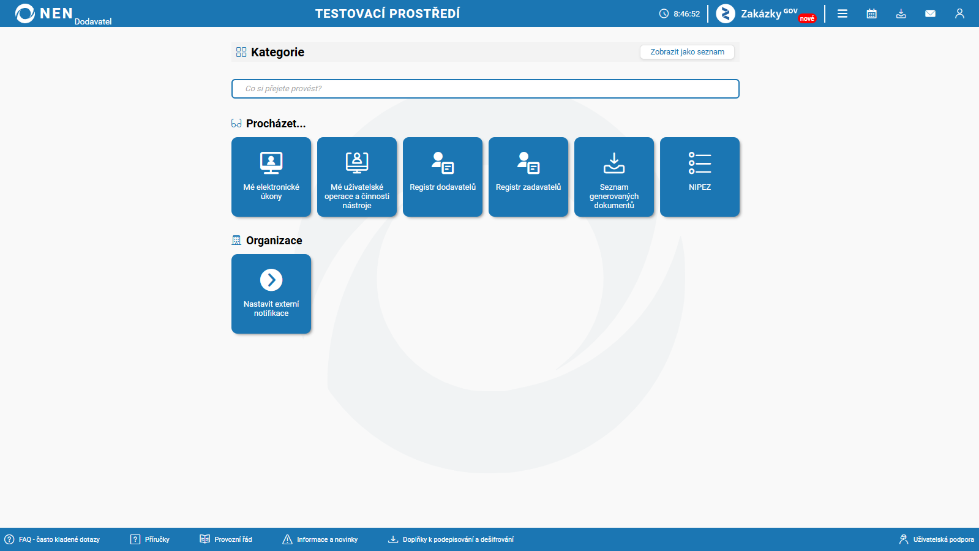The width and height of the screenshot is (979, 551).
Task: Open Mé uživatelské operace a činnosti nástroje
Action: pyautogui.click(x=357, y=177)
